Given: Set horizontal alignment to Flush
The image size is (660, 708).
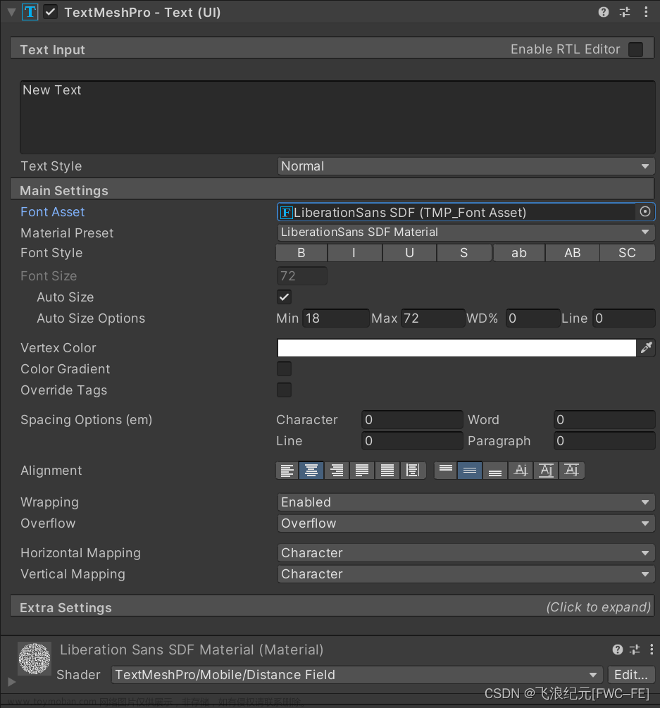Looking at the screenshot, I should [387, 471].
